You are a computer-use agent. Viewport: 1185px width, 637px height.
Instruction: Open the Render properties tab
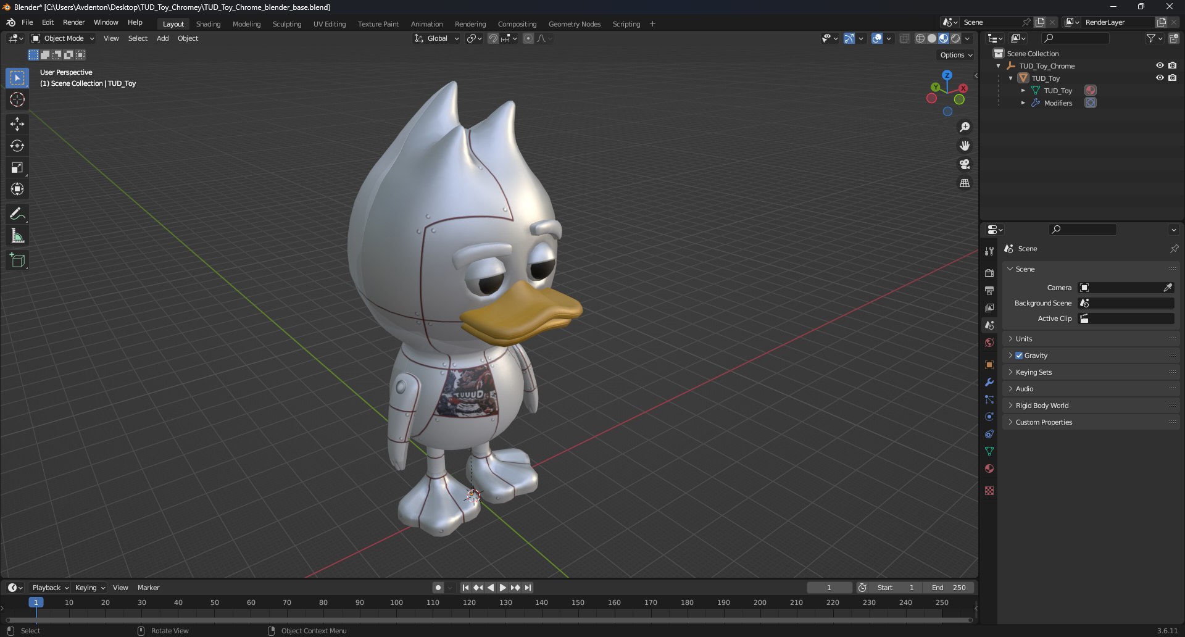tap(989, 273)
